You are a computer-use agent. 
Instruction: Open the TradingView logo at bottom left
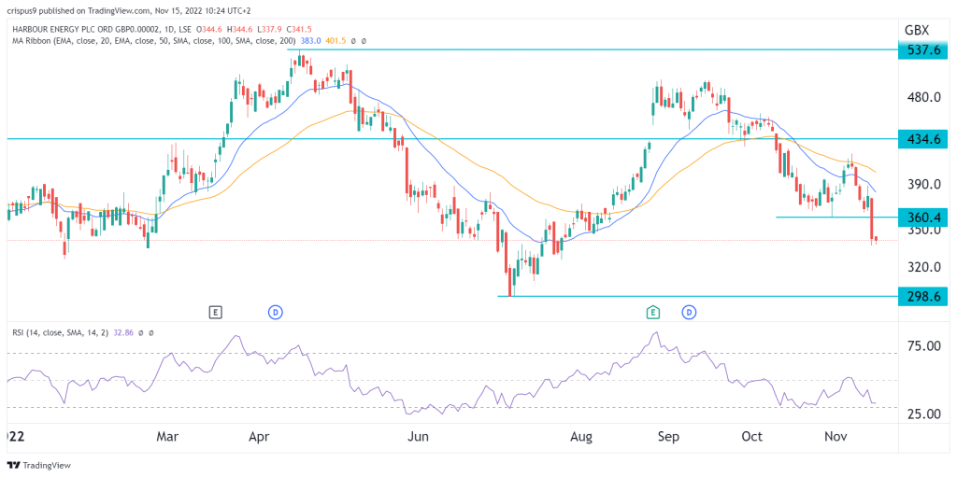pyautogui.click(x=39, y=465)
